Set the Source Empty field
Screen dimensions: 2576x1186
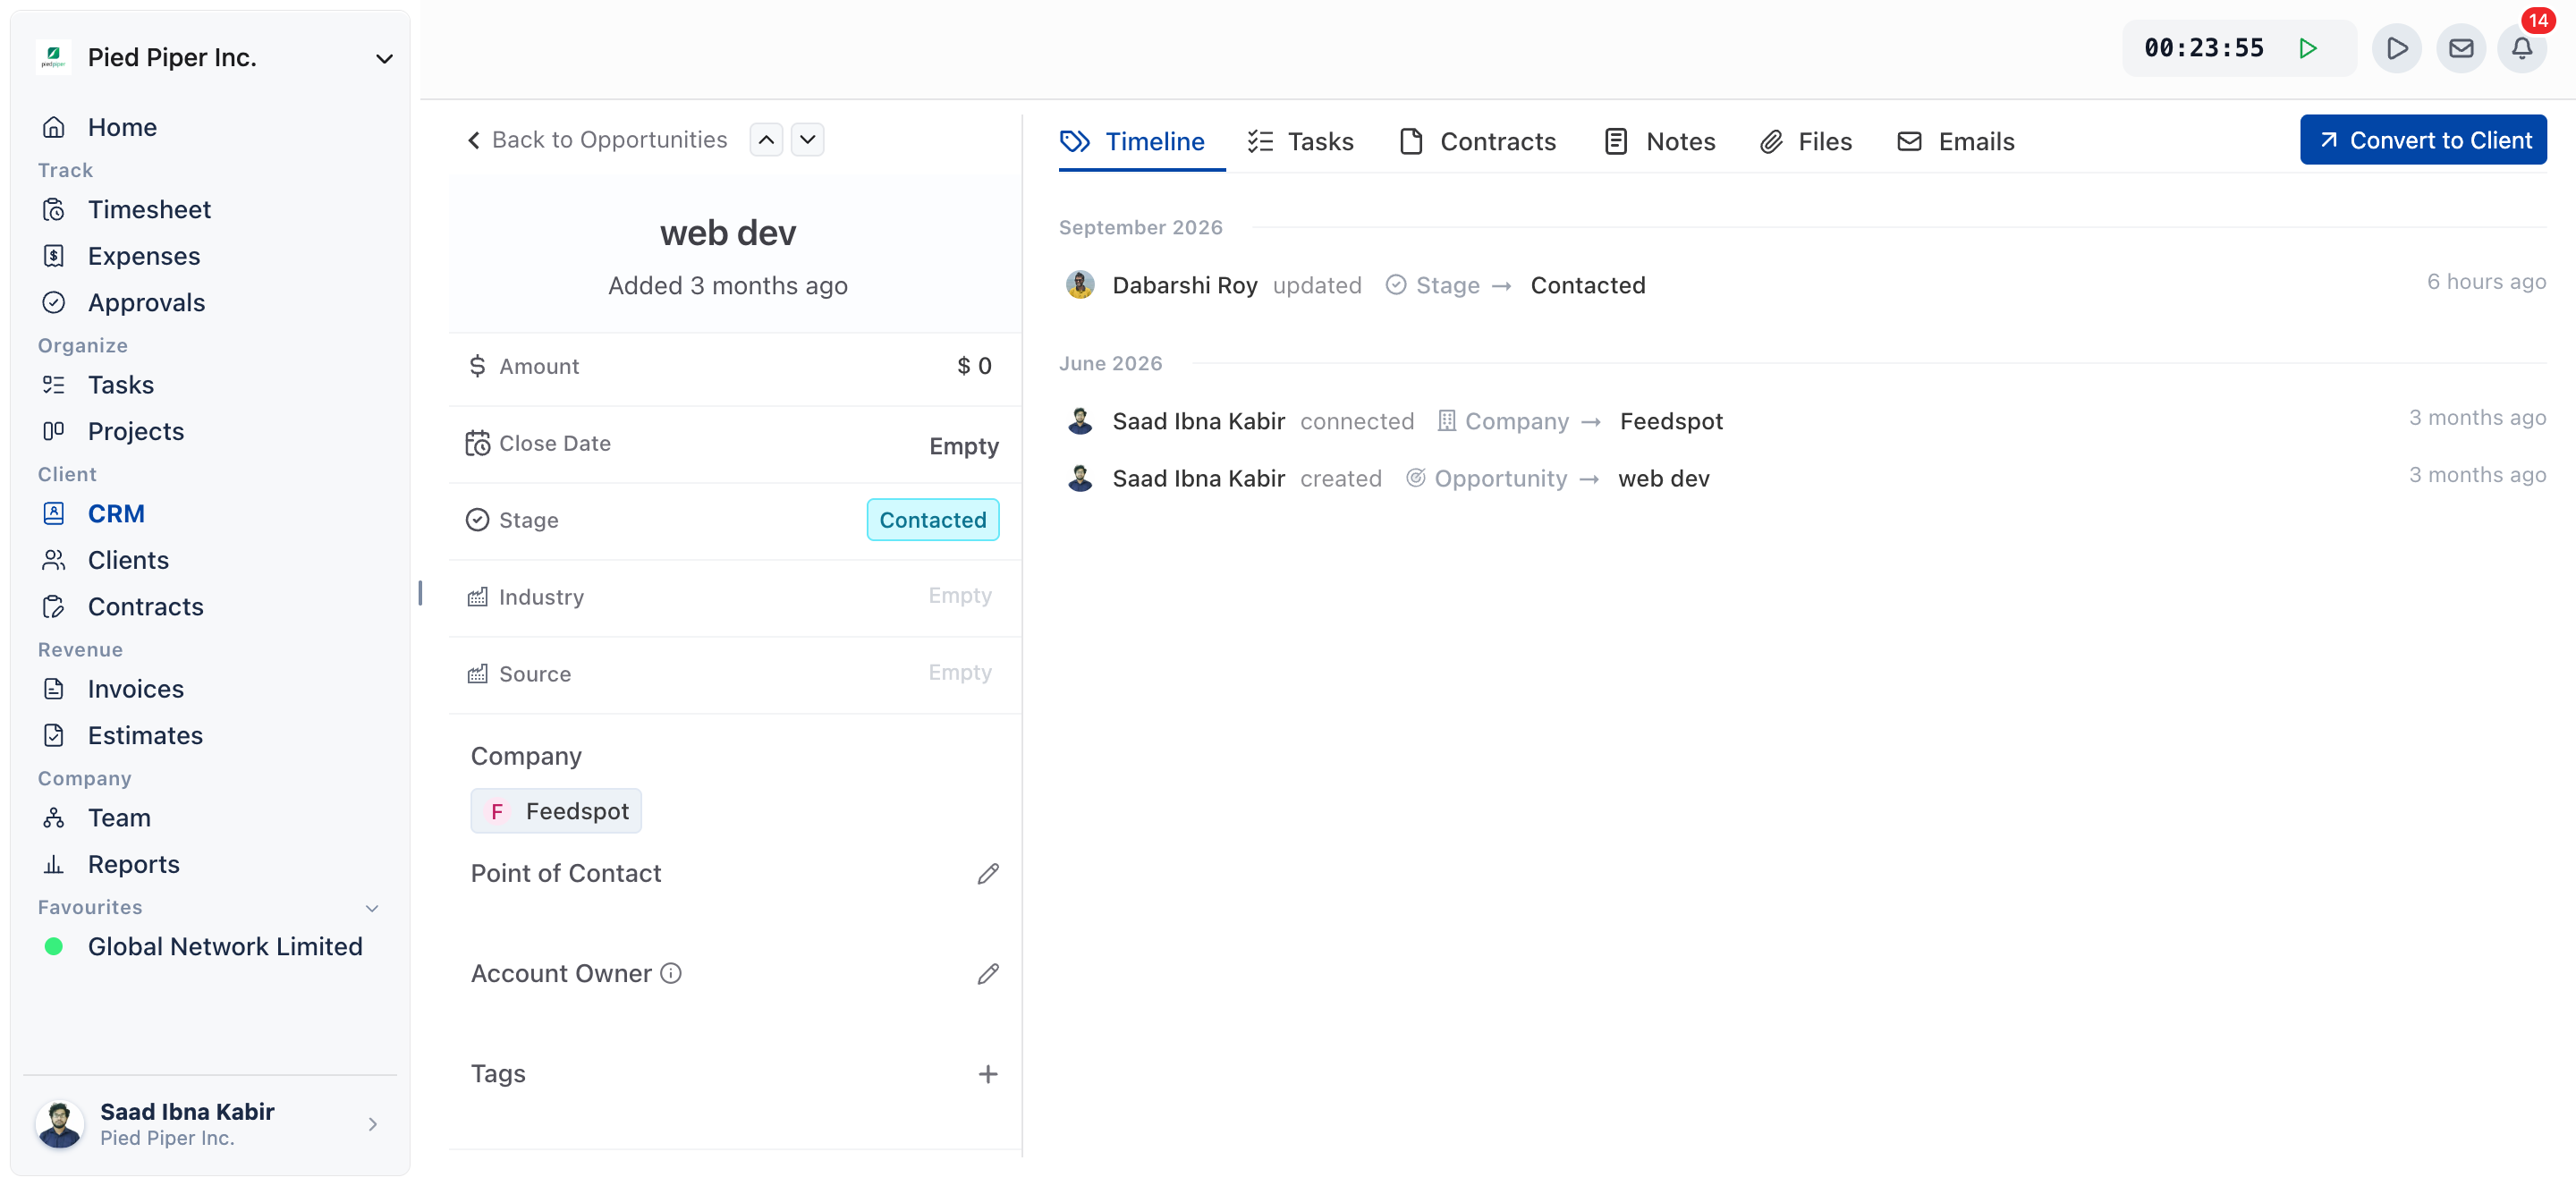tap(959, 673)
